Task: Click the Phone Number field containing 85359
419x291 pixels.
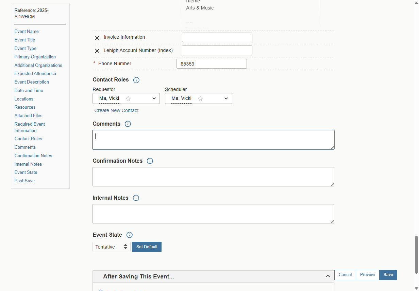Action: pyautogui.click(x=212, y=63)
